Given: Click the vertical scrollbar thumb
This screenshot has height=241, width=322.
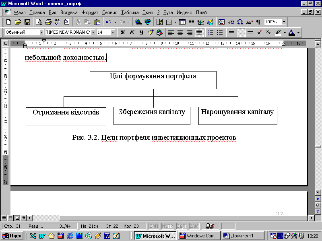Looking at the screenshot, I should click(318, 147).
